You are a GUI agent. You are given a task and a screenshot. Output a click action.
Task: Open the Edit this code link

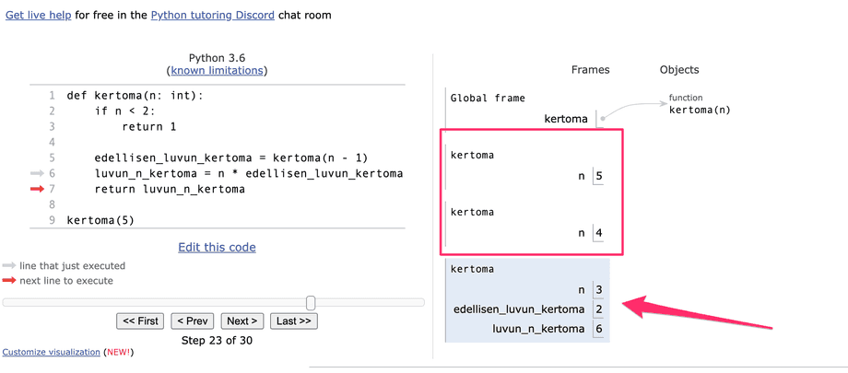pyautogui.click(x=217, y=247)
